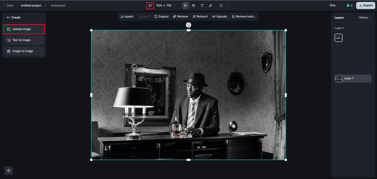The width and height of the screenshot is (377, 179).
Task: Select the Hand pan tool
Action: click(194, 6)
